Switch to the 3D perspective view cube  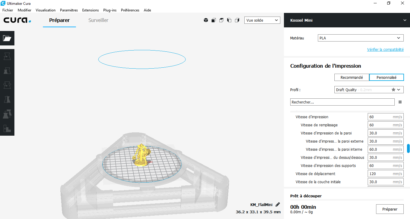point(206,20)
